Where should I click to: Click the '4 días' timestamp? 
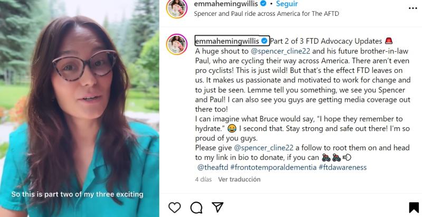[204, 180]
